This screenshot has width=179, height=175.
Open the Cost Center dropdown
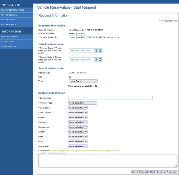78,112
